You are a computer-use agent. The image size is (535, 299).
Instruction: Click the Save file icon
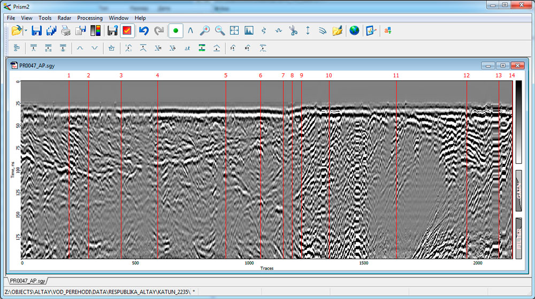click(36, 31)
